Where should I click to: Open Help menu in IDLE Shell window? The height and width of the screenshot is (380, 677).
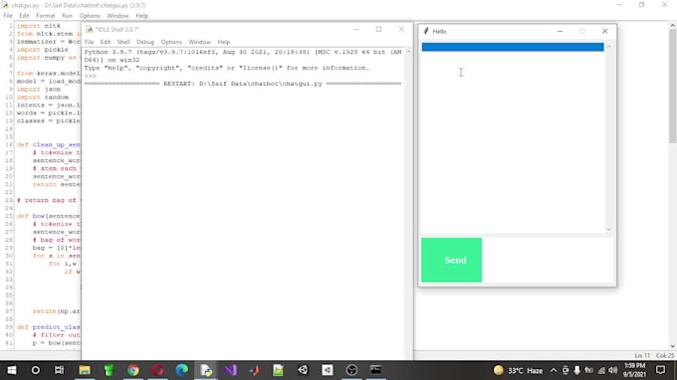224,42
